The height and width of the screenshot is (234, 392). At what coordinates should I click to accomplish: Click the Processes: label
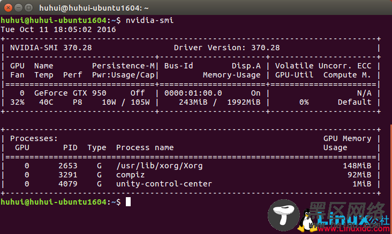point(34,138)
